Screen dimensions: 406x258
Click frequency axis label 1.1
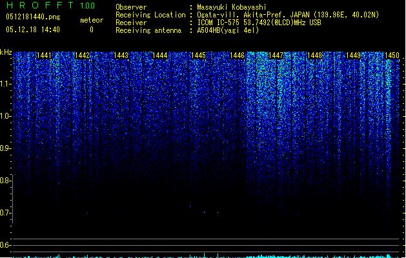point(5,84)
